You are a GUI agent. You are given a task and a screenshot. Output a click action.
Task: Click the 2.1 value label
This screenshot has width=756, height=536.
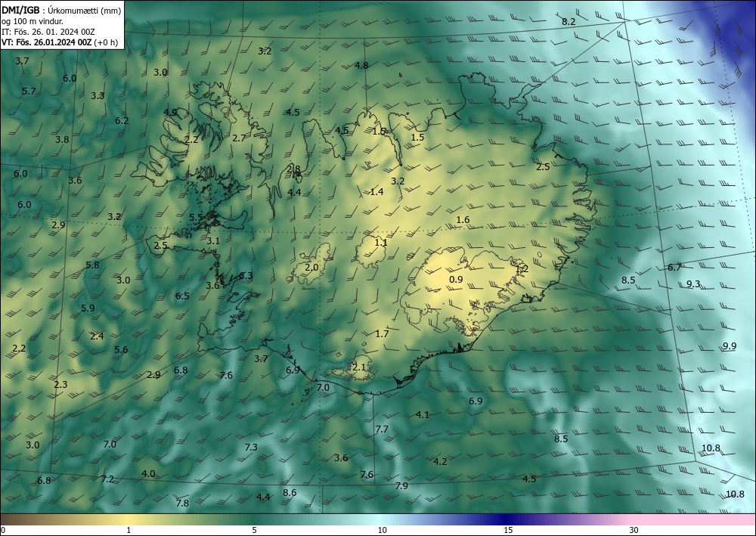pyautogui.click(x=359, y=367)
